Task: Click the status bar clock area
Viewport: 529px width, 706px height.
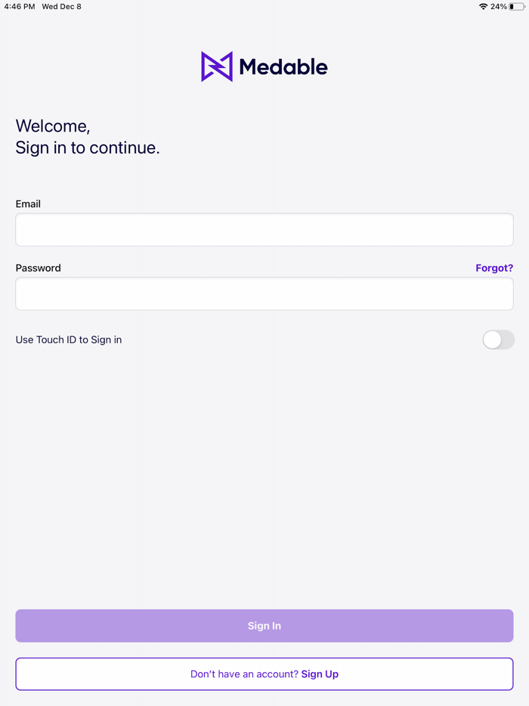Action: click(x=18, y=7)
